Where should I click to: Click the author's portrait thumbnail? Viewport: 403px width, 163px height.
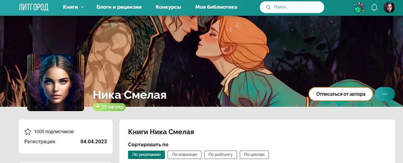click(x=56, y=83)
